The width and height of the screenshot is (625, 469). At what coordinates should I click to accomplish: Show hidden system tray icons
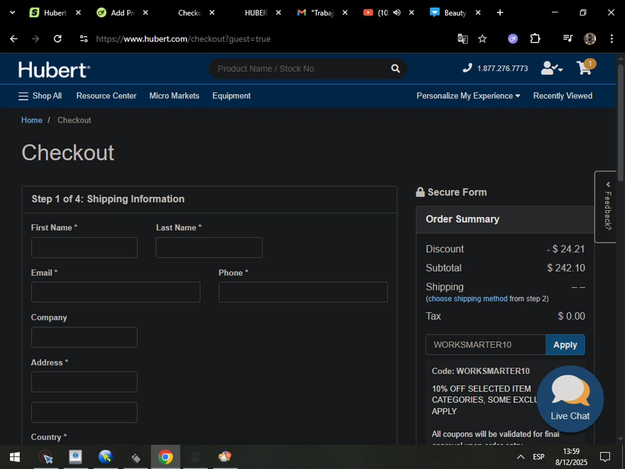click(x=520, y=457)
